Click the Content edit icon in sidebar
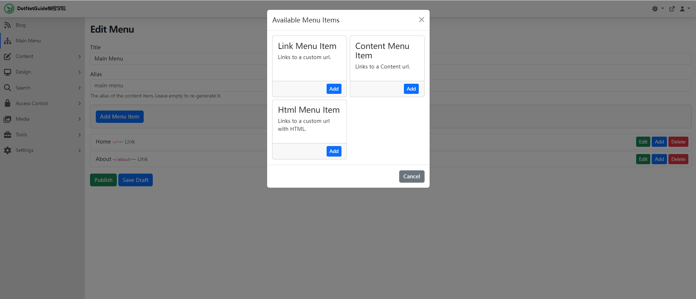This screenshot has width=696, height=299. (x=7, y=57)
